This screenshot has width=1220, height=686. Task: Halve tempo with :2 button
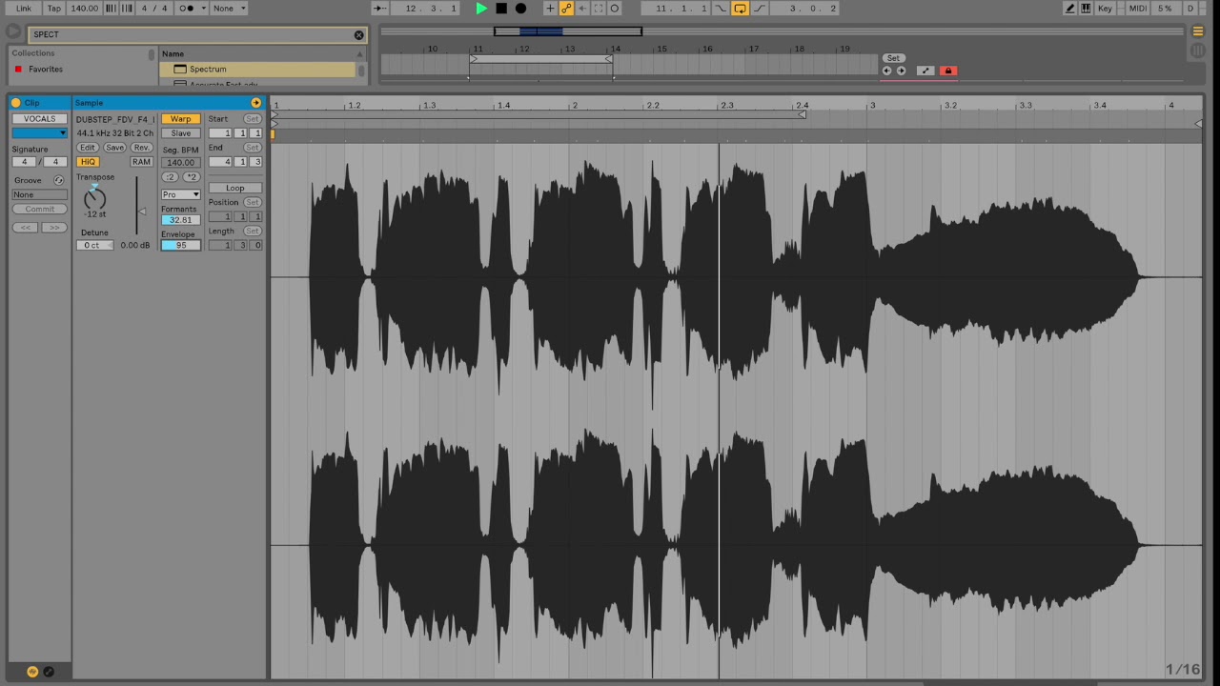tap(170, 177)
